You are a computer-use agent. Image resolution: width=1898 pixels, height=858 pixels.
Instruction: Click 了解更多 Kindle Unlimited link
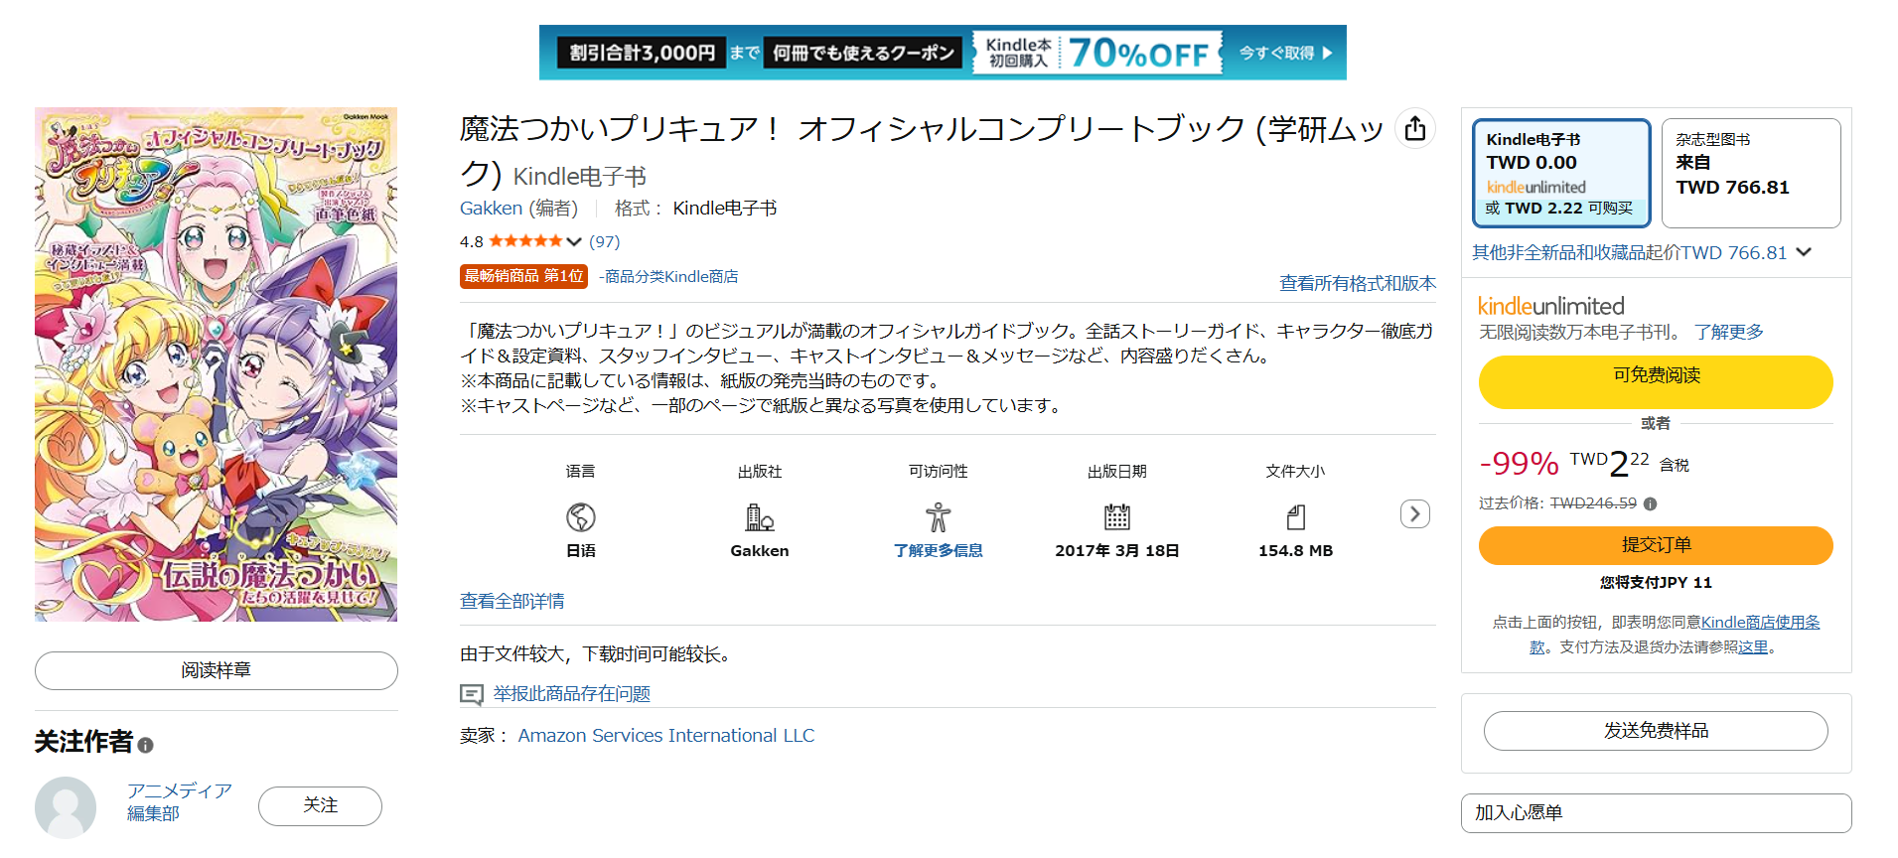click(1729, 332)
